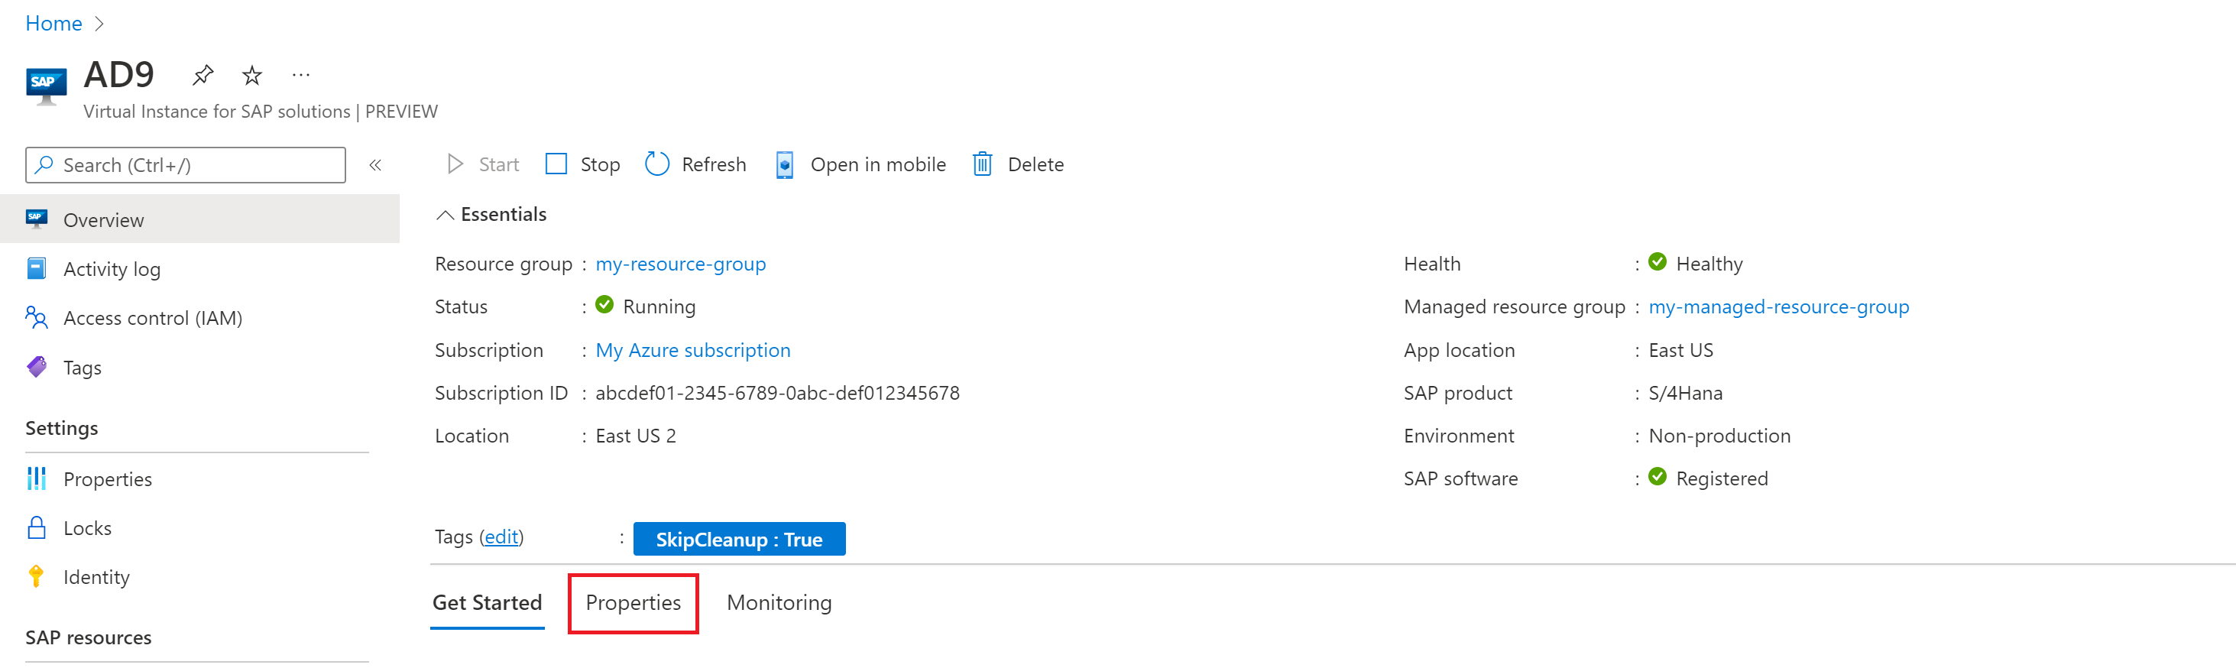2236x668 pixels.
Task: Click the Refresh toolbar icon
Action: (657, 164)
